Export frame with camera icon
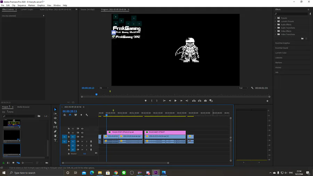 click(x=206, y=101)
